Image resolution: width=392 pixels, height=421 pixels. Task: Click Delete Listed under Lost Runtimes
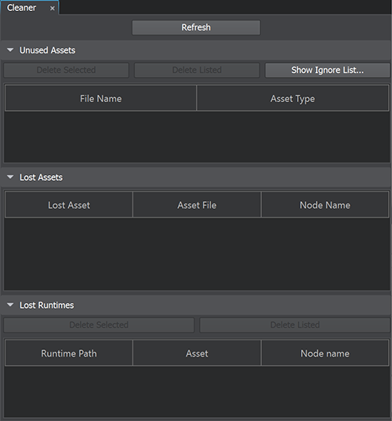click(x=295, y=325)
